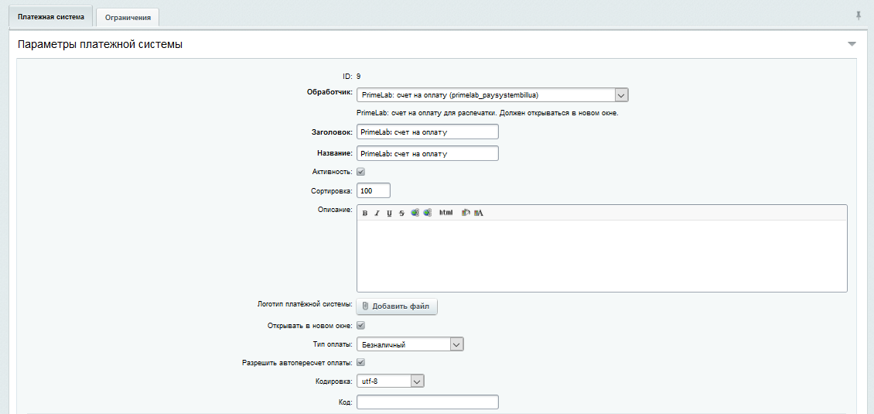The image size is (874, 414).
Task: Toggle the Разрешить автопересчет оплаты checkbox
Action: pyautogui.click(x=360, y=362)
